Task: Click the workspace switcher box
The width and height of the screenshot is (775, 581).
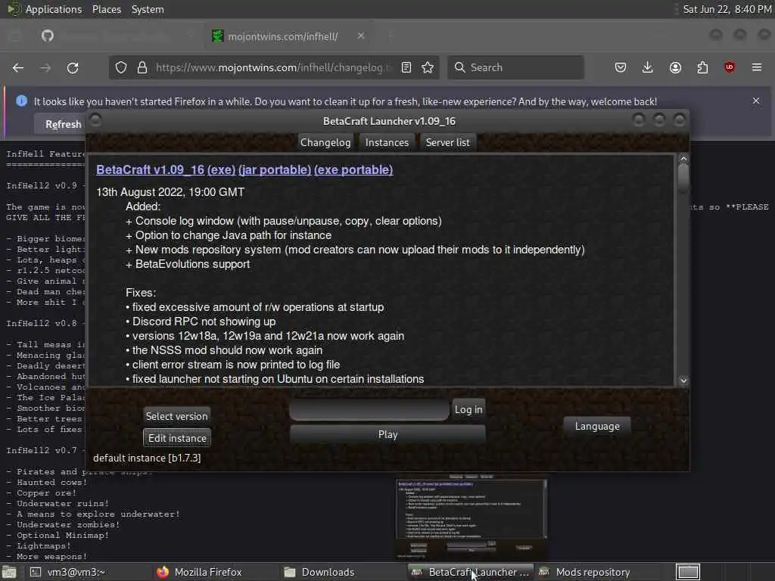Action: 688,572
